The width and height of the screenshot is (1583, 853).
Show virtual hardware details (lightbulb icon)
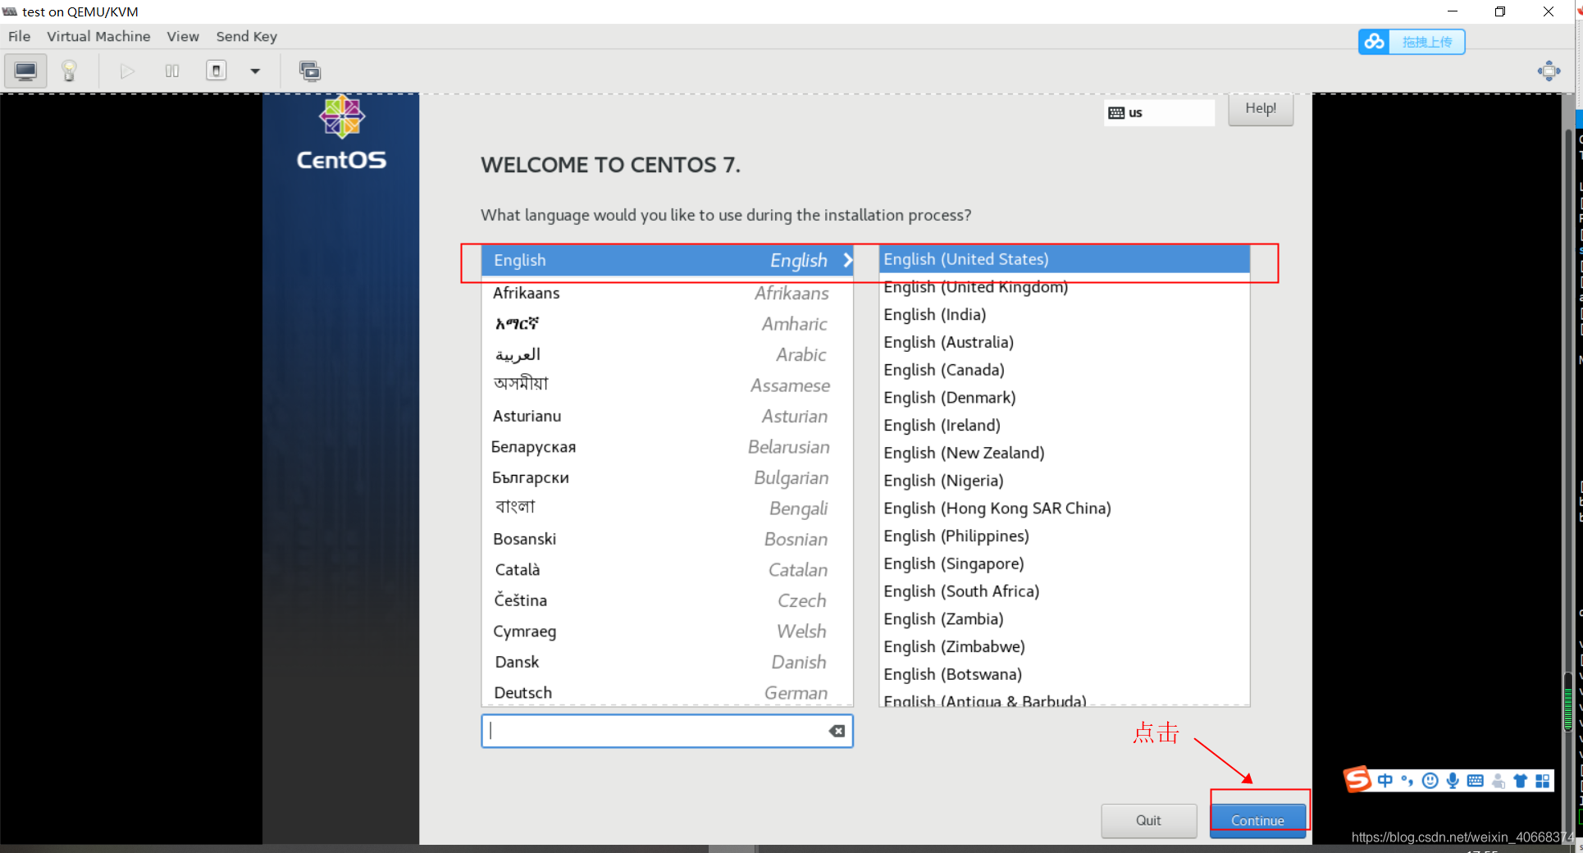[70, 71]
